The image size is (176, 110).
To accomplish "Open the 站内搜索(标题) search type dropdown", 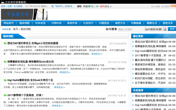I will 155,29.
